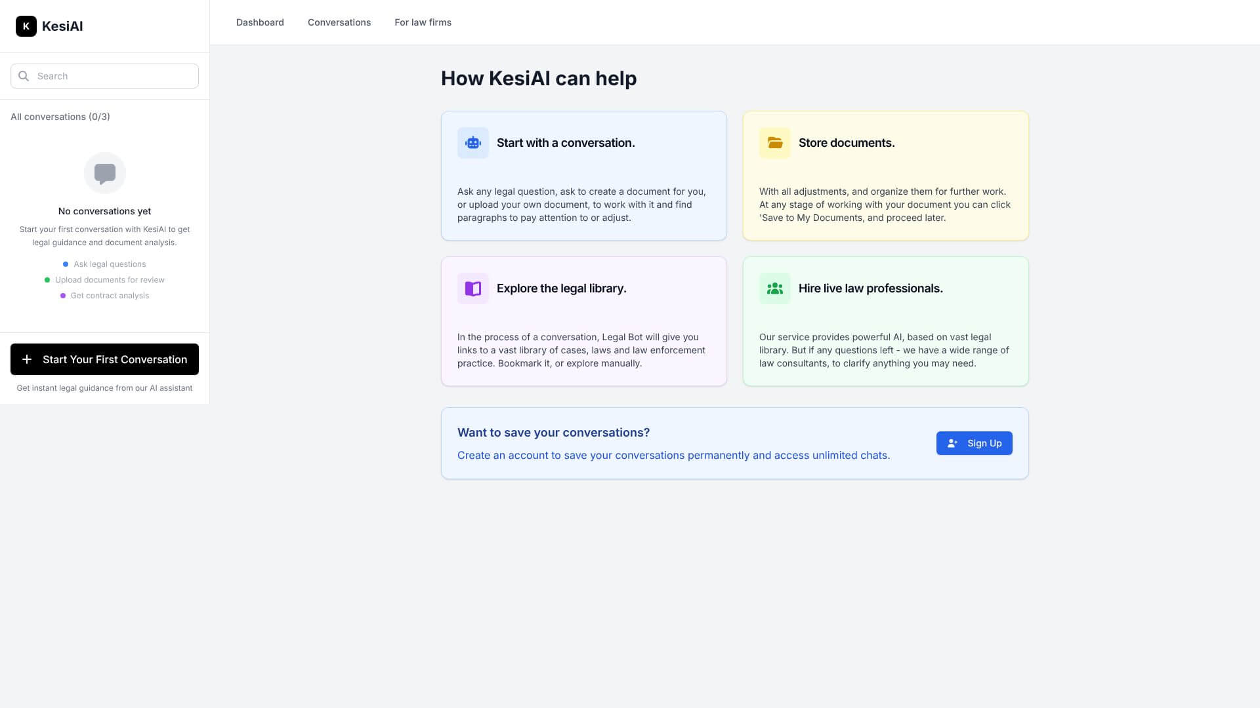This screenshot has width=1260, height=708.
Task: Click the blue robot conversation icon
Action: (473, 143)
